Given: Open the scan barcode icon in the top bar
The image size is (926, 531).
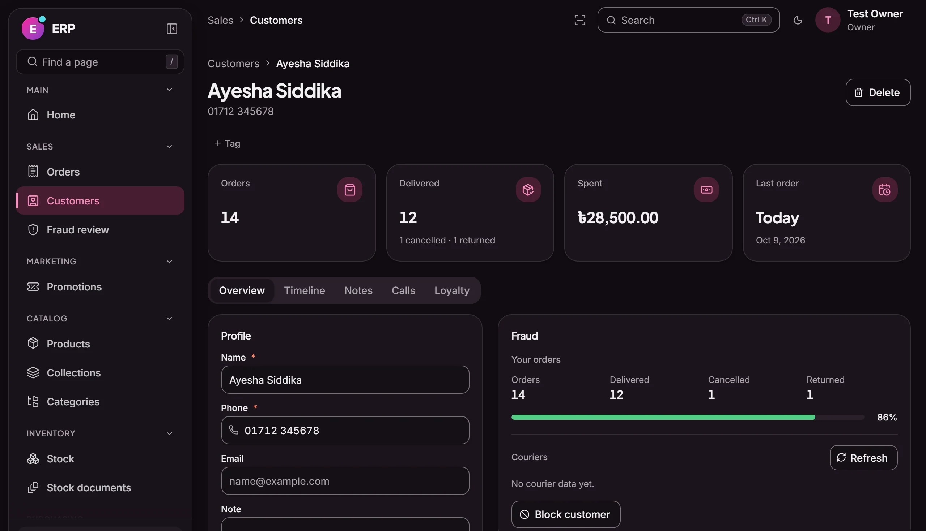Looking at the screenshot, I should point(580,20).
